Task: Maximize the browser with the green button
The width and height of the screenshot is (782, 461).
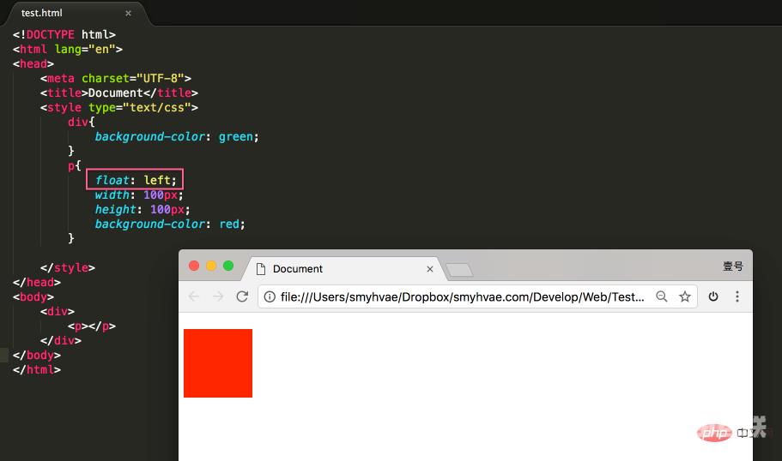Action: [228, 266]
